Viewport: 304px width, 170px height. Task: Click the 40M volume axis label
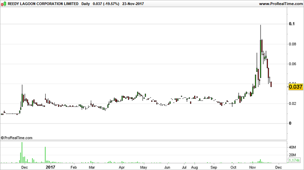292,147
